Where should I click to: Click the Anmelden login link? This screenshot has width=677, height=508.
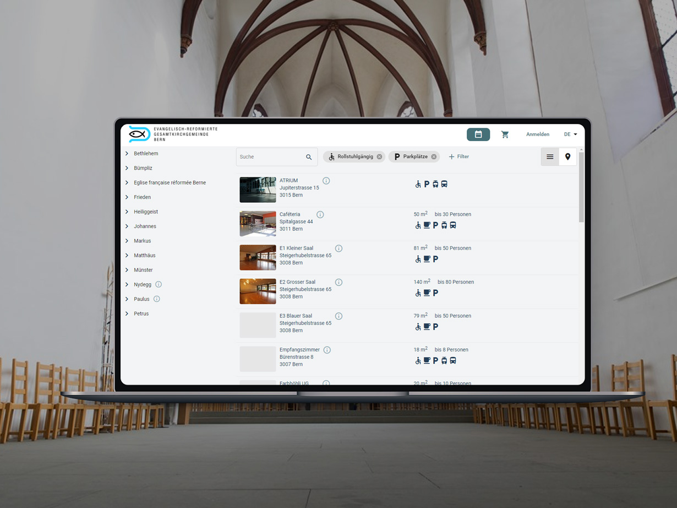click(x=537, y=134)
